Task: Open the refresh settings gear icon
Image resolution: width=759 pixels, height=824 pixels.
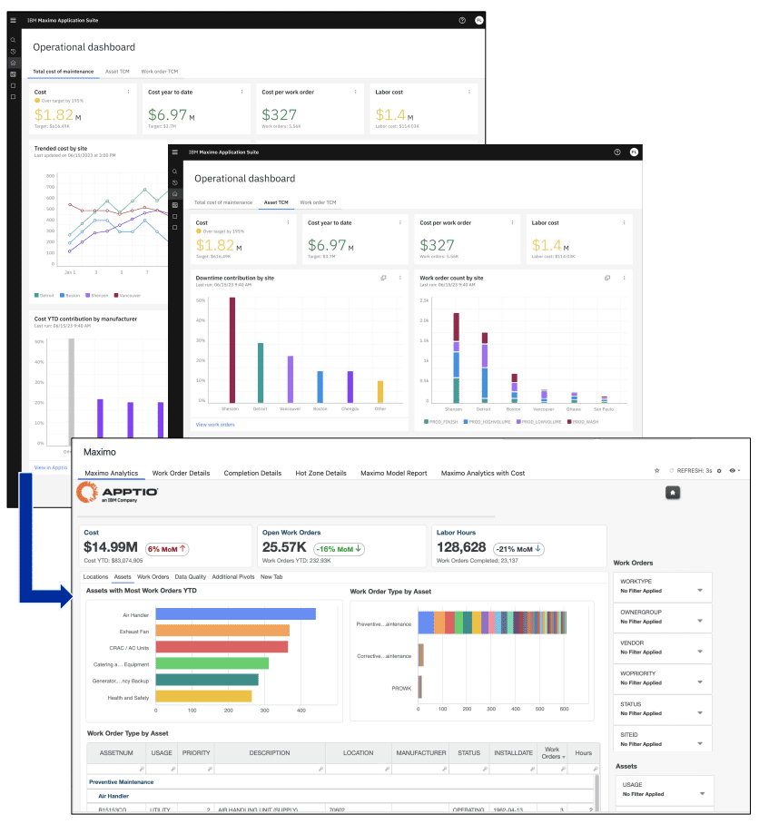Action: coord(719,471)
